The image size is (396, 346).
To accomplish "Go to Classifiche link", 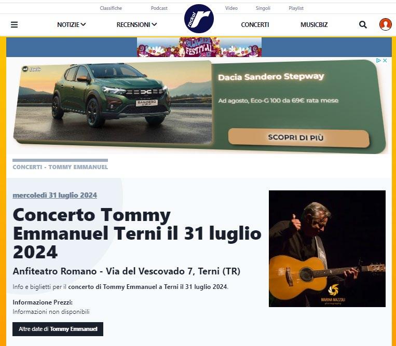I will click(111, 8).
